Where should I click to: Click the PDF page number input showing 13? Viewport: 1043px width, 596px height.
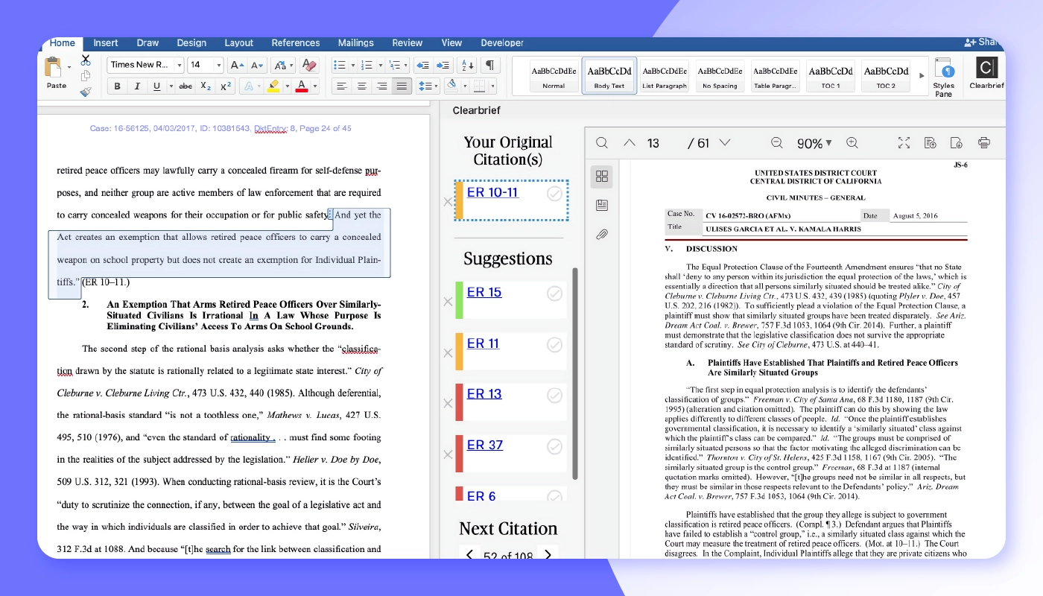[653, 142]
